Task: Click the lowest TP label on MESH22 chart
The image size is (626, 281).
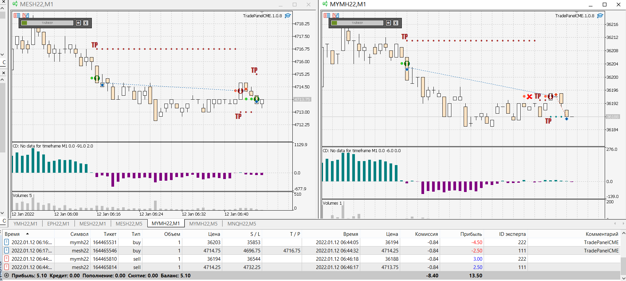Action: [238, 116]
